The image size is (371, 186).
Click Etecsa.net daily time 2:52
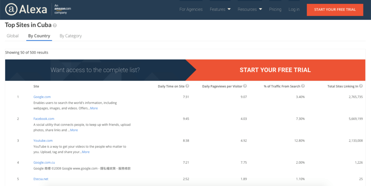(186, 179)
